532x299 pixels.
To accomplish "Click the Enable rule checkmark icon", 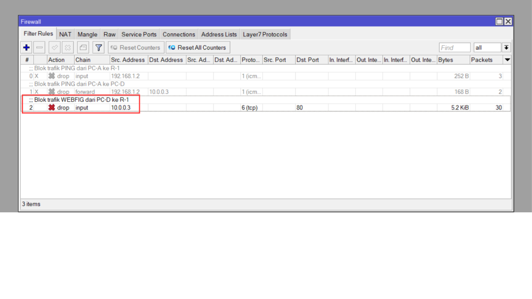I will pos(55,48).
